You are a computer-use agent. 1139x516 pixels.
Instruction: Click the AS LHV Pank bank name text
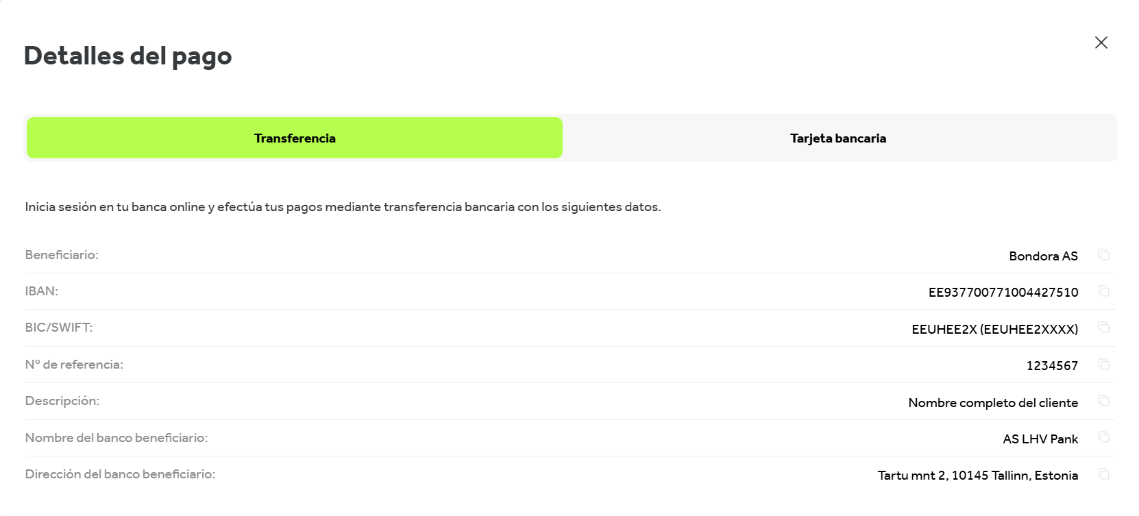click(x=1040, y=439)
